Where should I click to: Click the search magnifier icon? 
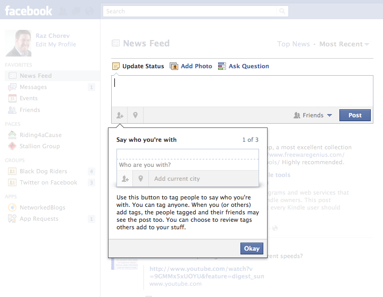click(x=282, y=11)
